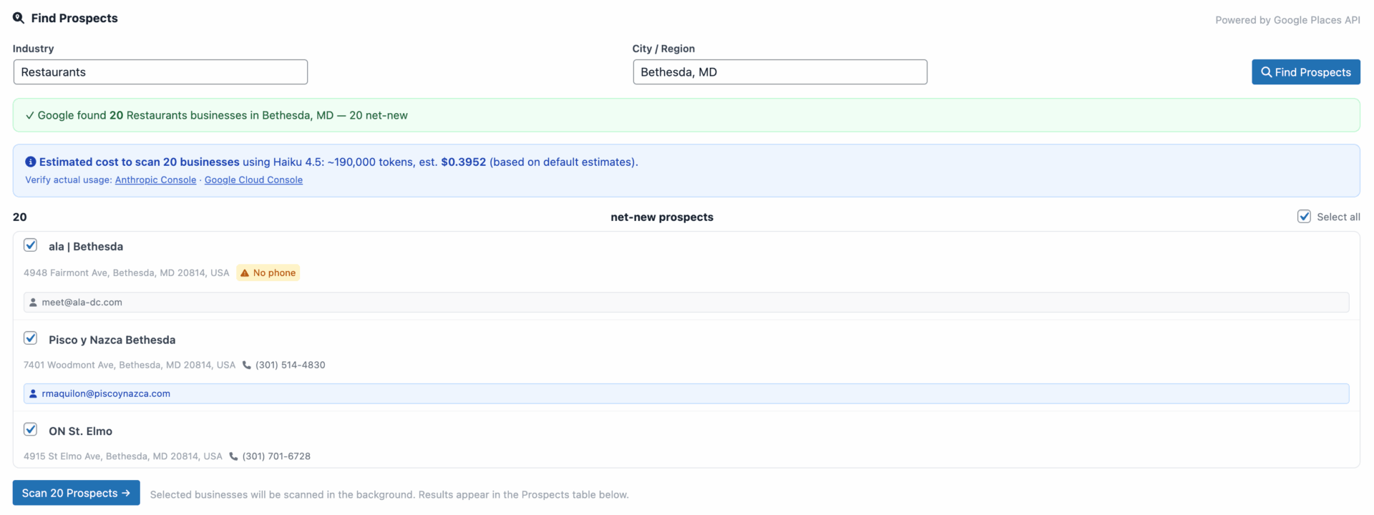The height and width of the screenshot is (515, 1374).
Task: Select the rmaquilon@piscoynazca.com email row
Action: point(686,393)
